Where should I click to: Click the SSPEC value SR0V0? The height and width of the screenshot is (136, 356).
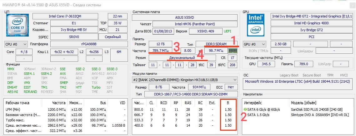click(74, 37)
